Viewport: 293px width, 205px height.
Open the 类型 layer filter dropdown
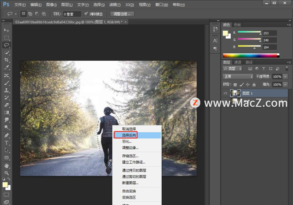click(232, 69)
